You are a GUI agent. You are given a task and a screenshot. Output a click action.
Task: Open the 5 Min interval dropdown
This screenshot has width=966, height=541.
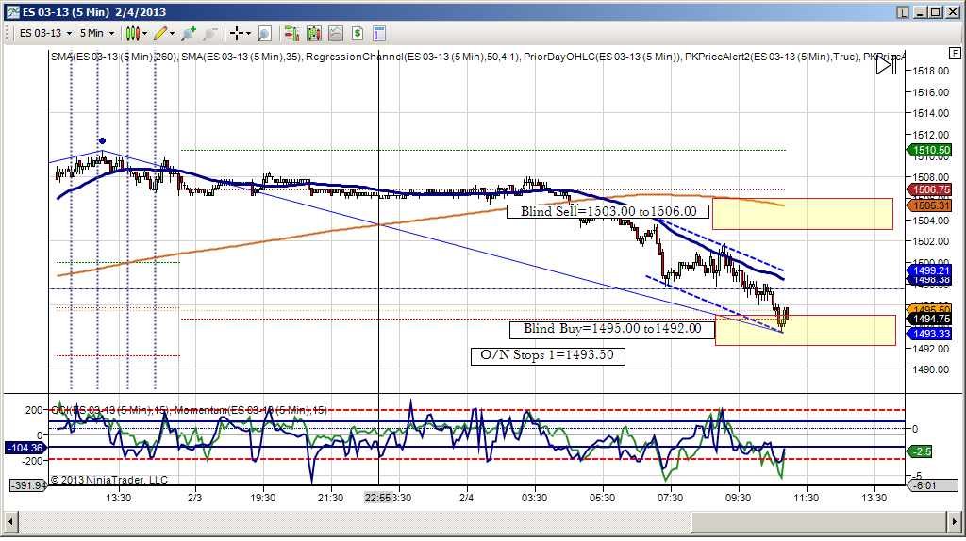97,33
